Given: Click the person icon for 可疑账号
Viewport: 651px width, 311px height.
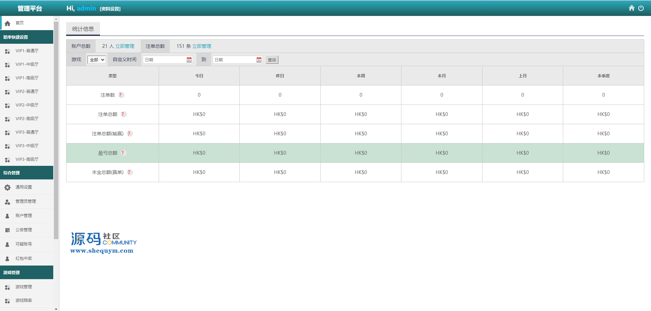Looking at the screenshot, I should pos(7,245).
